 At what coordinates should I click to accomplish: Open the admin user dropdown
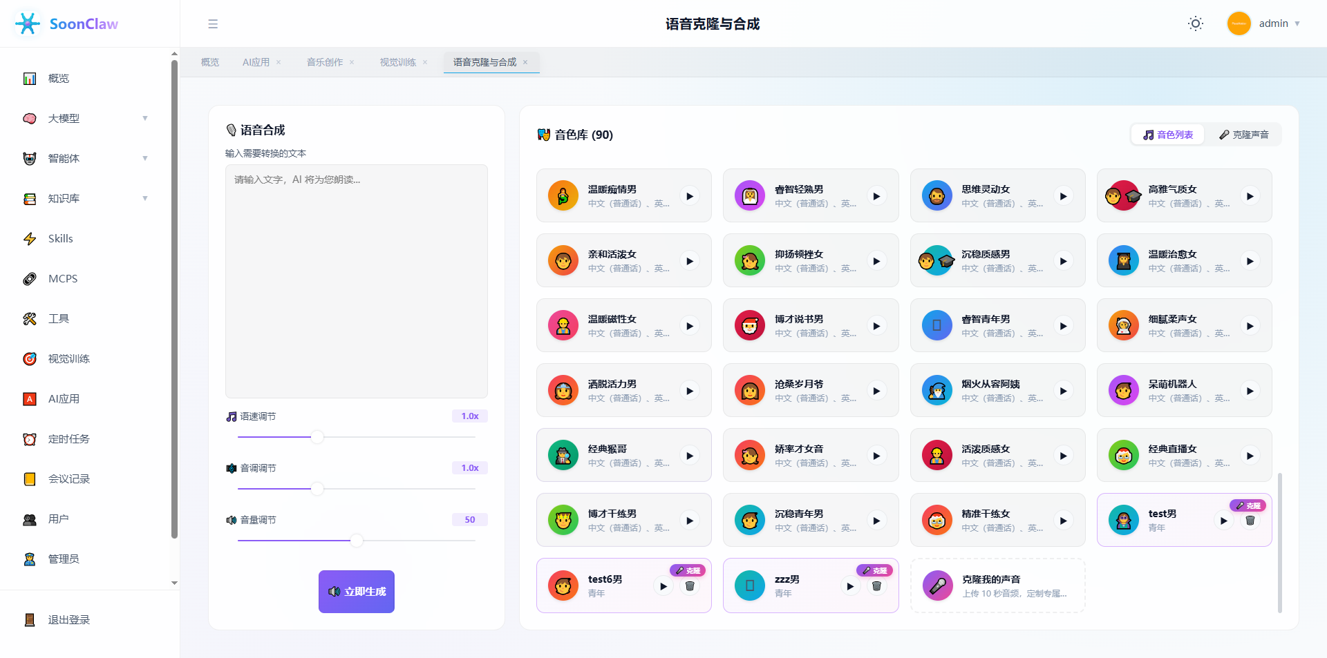pos(1264,23)
